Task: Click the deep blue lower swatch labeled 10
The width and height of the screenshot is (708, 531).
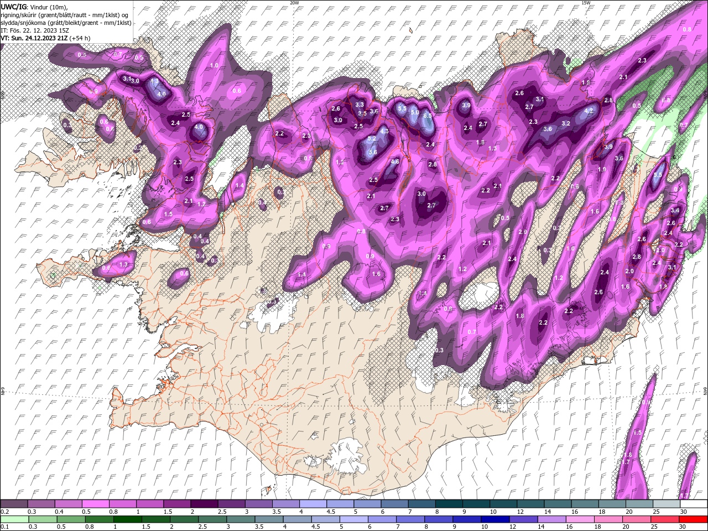Action: click(494, 519)
